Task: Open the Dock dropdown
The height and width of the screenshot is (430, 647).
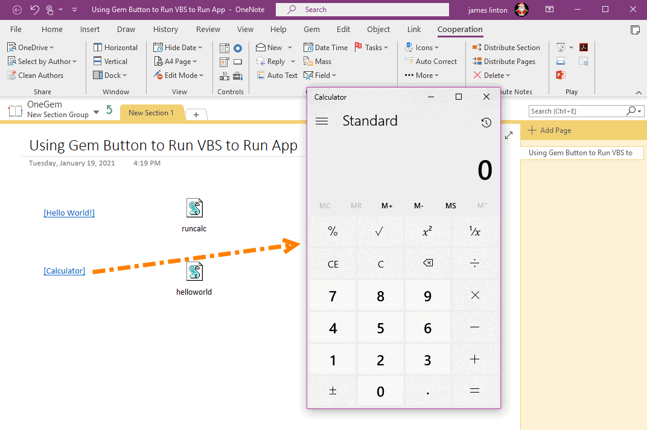Action: click(x=110, y=75)
